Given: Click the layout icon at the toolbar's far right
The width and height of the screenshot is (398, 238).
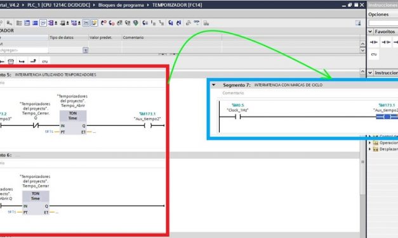Looking at the screenshot, I should tap(358, 23).
